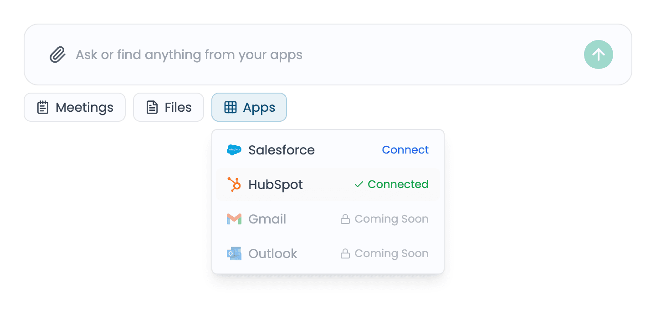Viewport: 656px width, 318px height.
Task: Click the Connect link for Salesforce
Action: (405, 150)
